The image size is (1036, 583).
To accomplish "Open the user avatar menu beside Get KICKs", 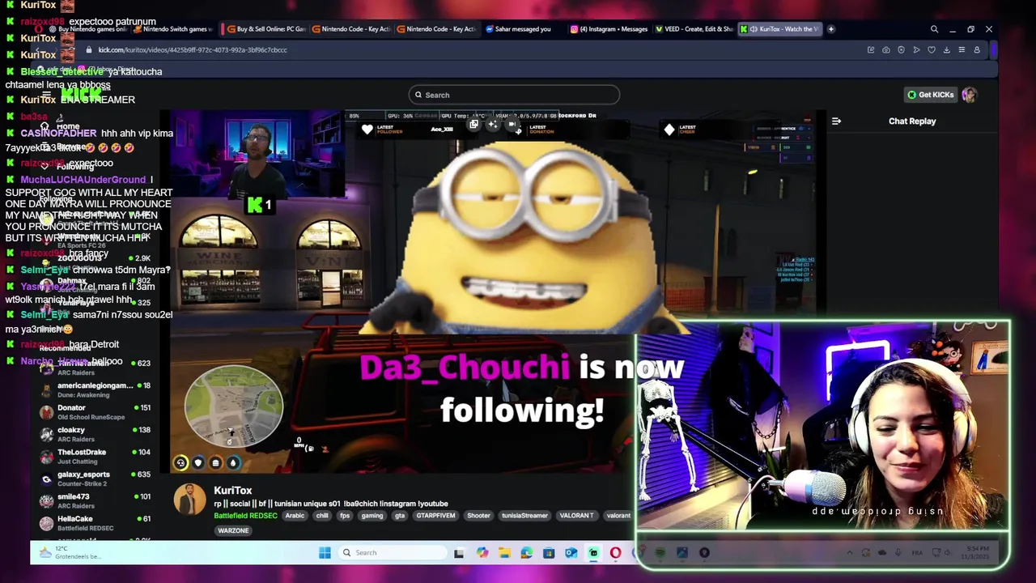I will coord(970,95).
